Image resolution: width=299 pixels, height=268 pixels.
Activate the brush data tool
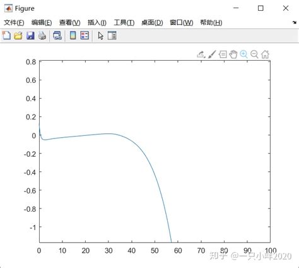212,54
